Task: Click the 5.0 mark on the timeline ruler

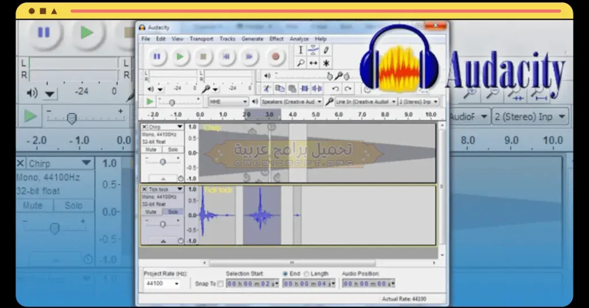Action: tap(316, 114)
